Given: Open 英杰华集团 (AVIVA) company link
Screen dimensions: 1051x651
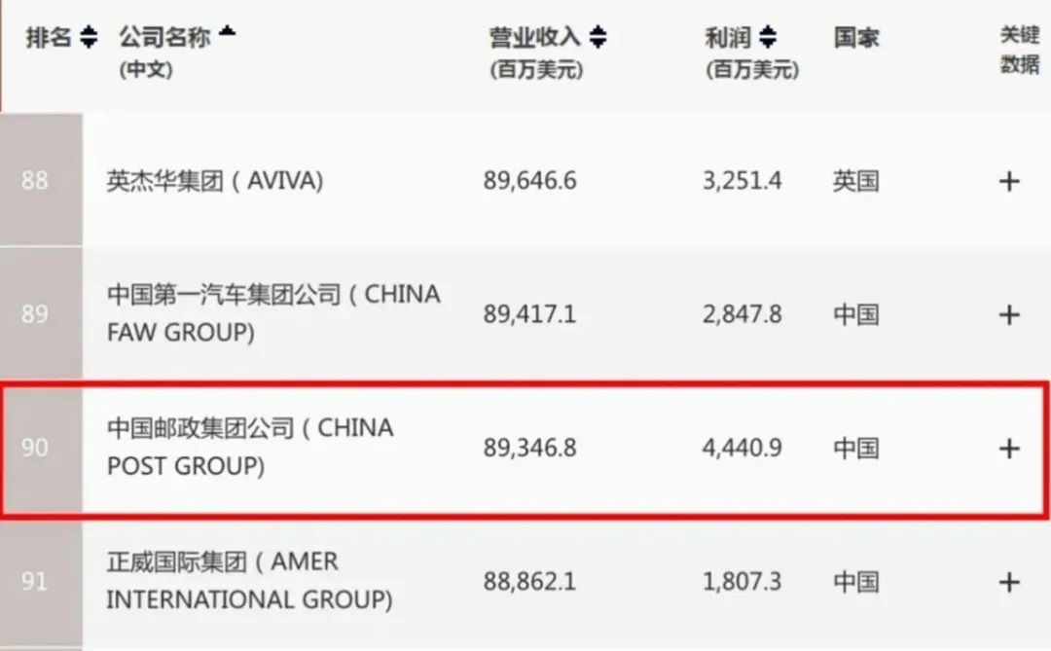Looking at the screenshot, I should coord(214,181).
